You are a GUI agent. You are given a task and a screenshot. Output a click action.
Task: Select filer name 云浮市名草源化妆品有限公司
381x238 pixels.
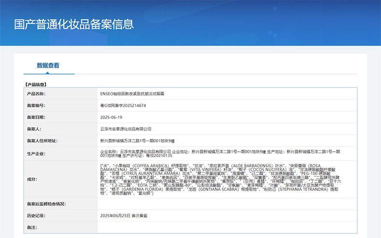point(125,129)
